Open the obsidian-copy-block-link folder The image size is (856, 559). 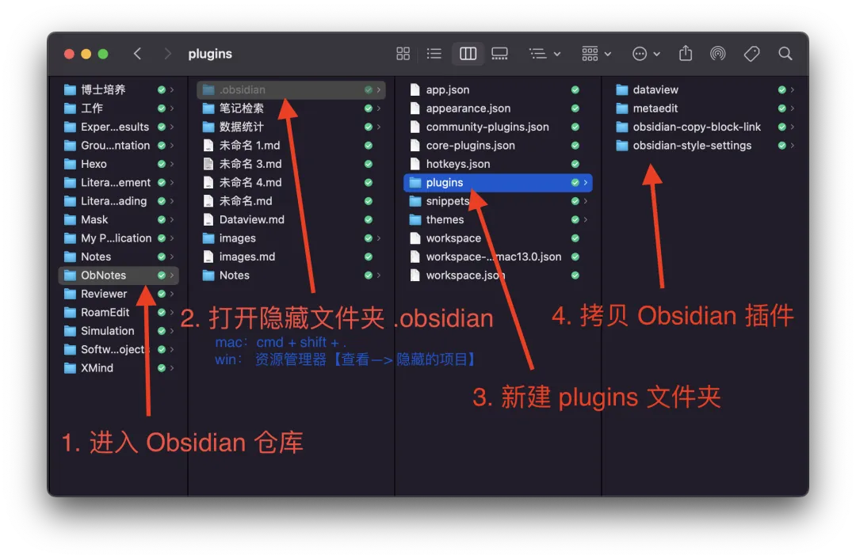(705, 127)
